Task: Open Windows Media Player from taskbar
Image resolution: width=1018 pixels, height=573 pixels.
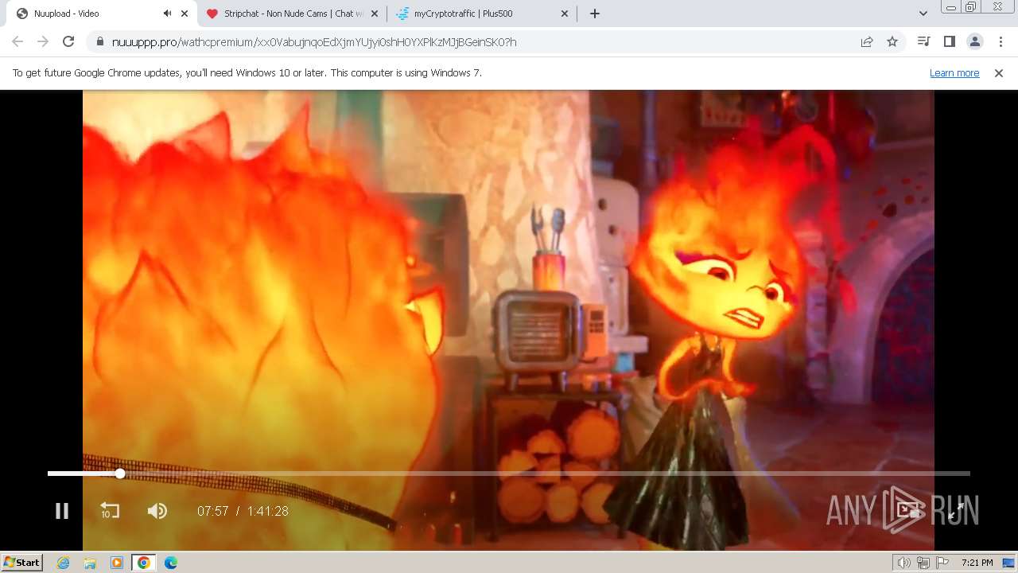Action: (117, 563)
